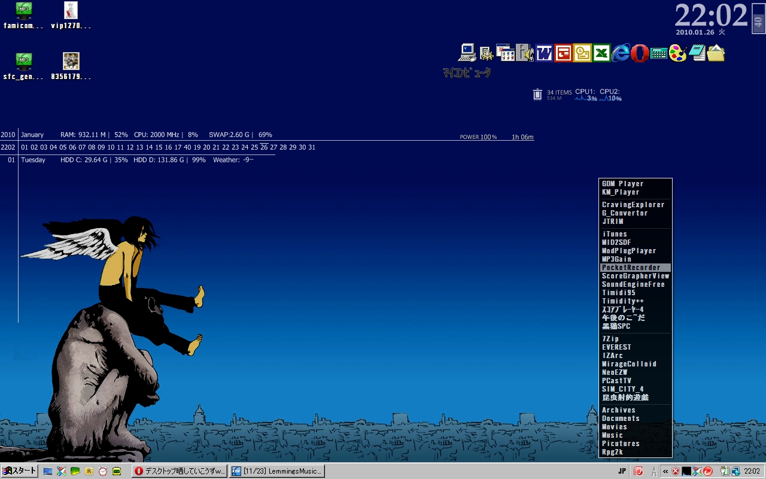Open the vip1270 desktop file icon
The height and width of the screenshot is (479, 766).
click(71, 10)
